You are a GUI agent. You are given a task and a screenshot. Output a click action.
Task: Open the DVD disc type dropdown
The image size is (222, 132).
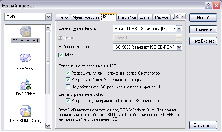coord(48,17)
